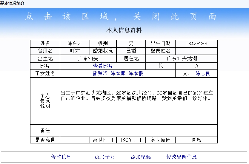This screenshot has height=164, width=249.
Task: Select the death cause value 自然
Action: tap(196, 140)
